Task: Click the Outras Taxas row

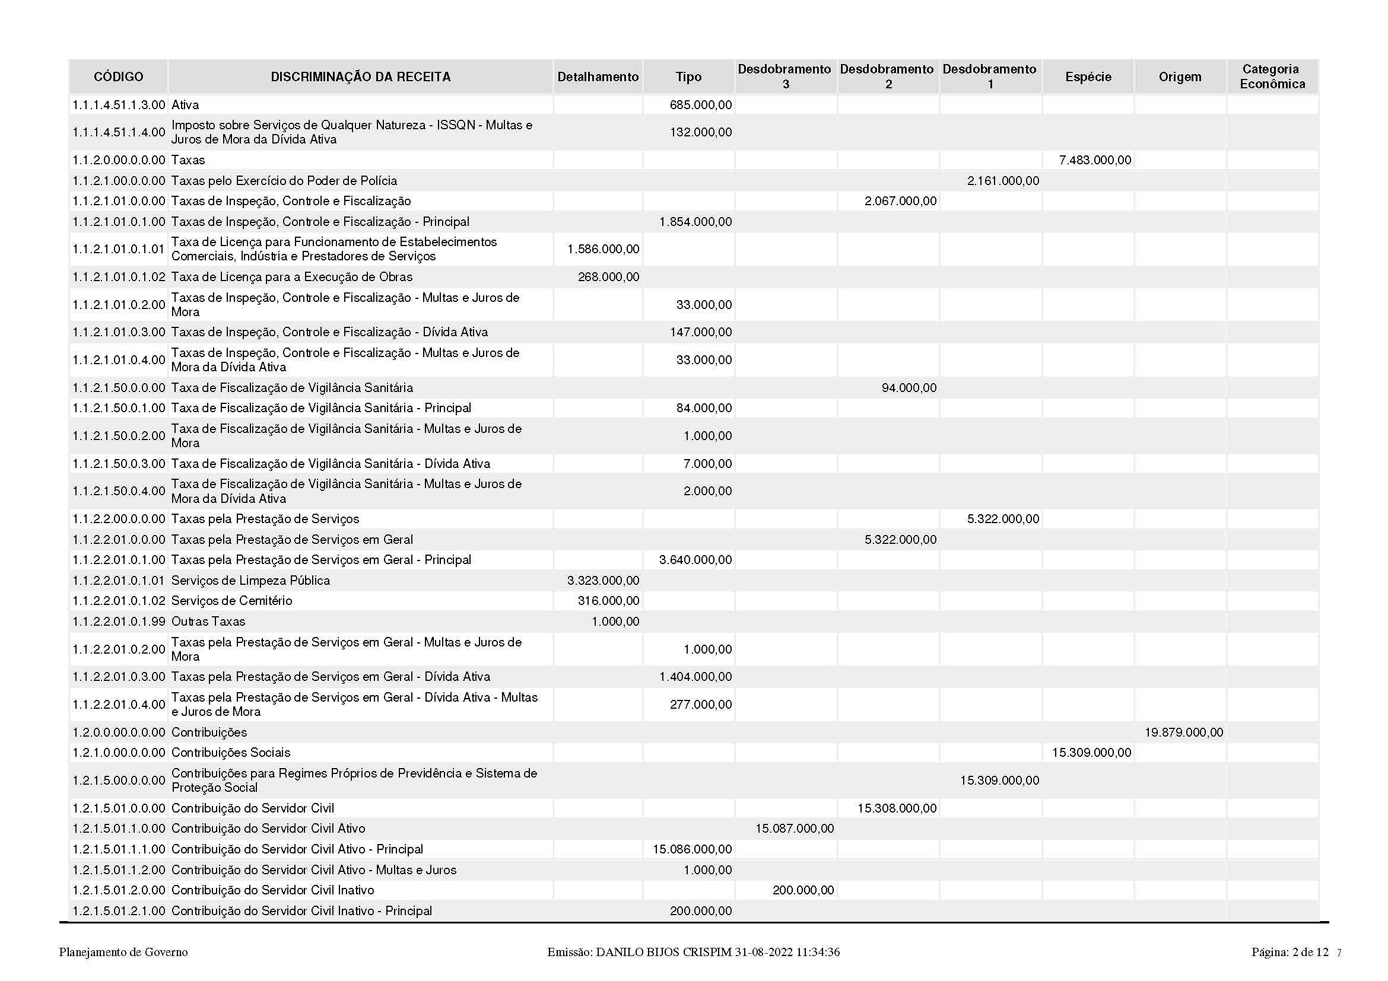Action: (208, 622)
